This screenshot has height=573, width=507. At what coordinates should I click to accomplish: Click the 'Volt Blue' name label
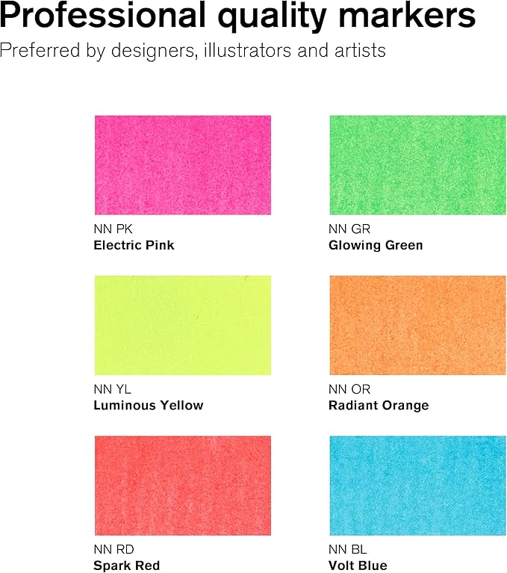(x=358, y=566)
